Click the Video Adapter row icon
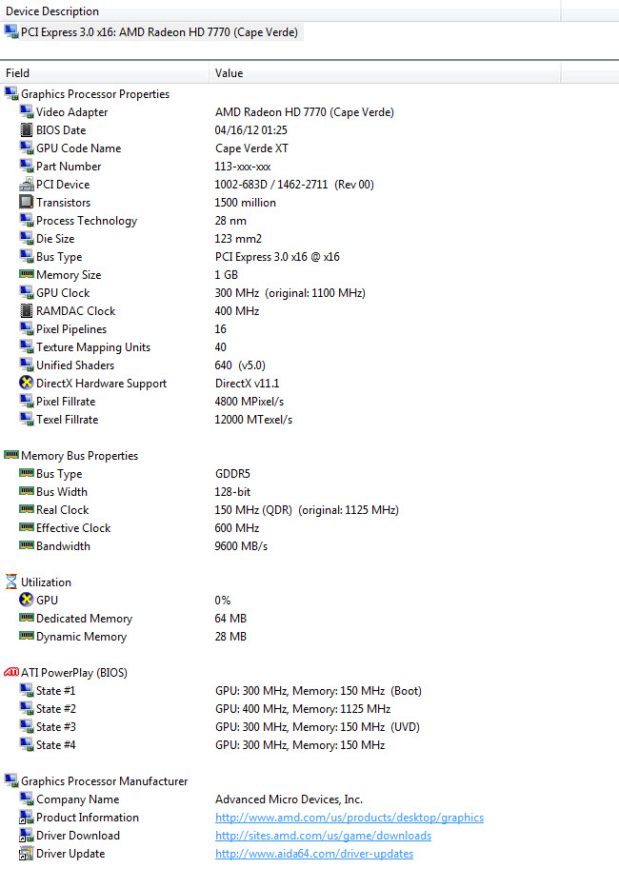Screen dimensions: 619x888 [x=27, y=111]
